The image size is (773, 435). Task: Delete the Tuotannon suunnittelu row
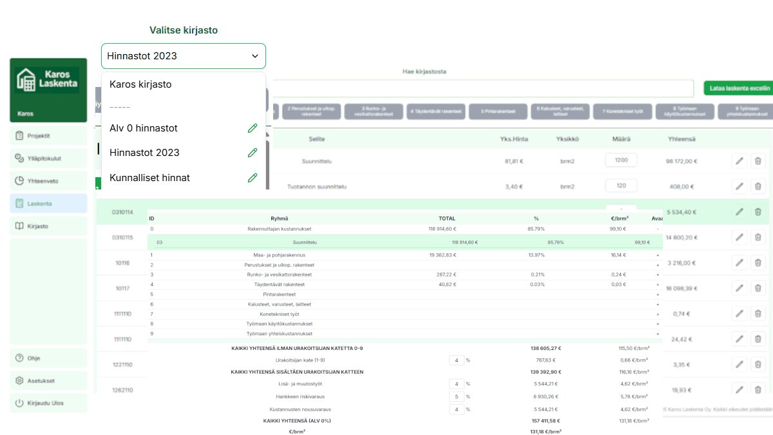click(x=758, y=187)
